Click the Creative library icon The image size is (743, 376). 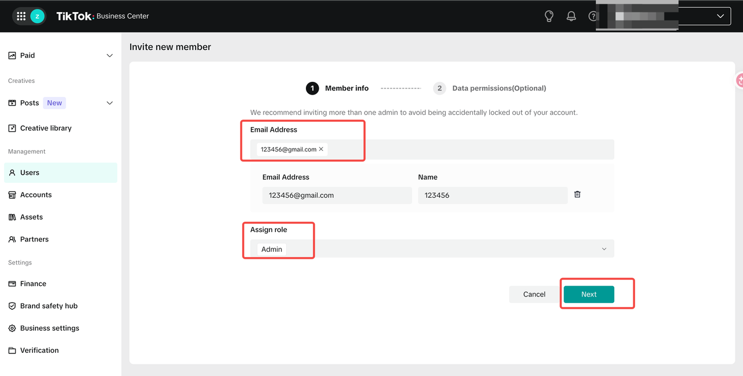[x=12, y=128]
